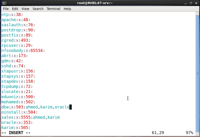Click the word oracle on the dba line
Viewport: 200px width, 137px height.
click(62, 107)
